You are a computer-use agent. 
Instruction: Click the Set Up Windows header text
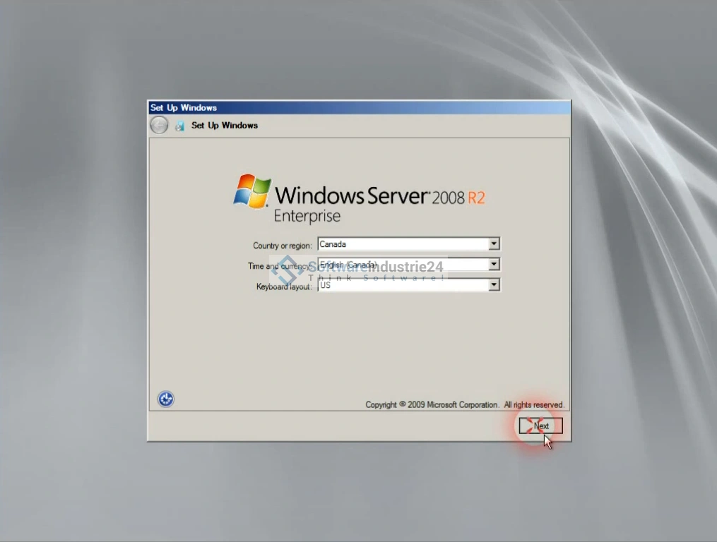[225, 126]
